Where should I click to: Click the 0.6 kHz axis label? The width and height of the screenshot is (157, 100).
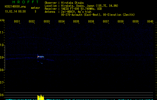(2, 95)
